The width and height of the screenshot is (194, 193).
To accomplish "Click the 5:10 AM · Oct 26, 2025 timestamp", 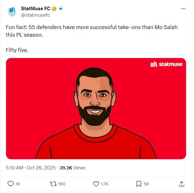I will tap(31, 168).
